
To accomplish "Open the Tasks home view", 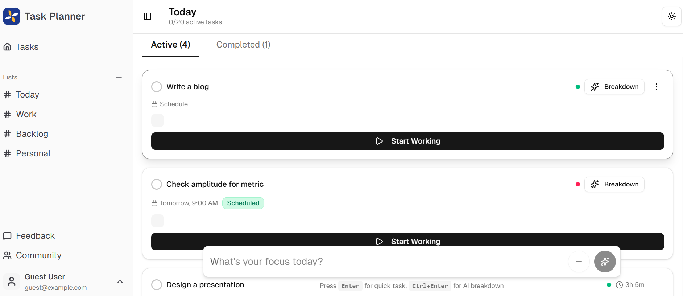I will (26, 47).
